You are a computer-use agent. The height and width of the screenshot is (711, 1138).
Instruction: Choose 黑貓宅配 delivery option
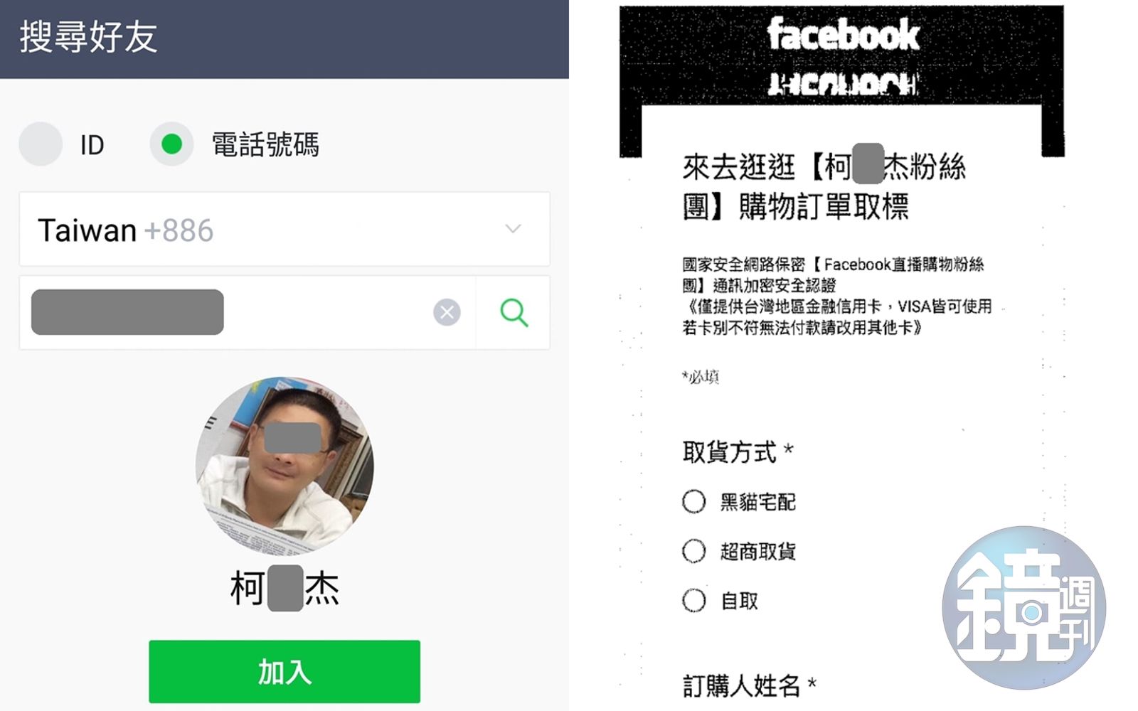tap(694, 501)
